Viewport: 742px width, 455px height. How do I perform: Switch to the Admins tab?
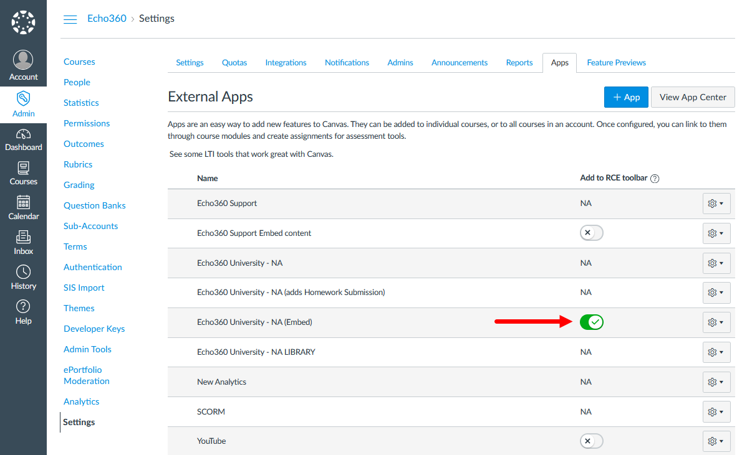click(400, 62)
